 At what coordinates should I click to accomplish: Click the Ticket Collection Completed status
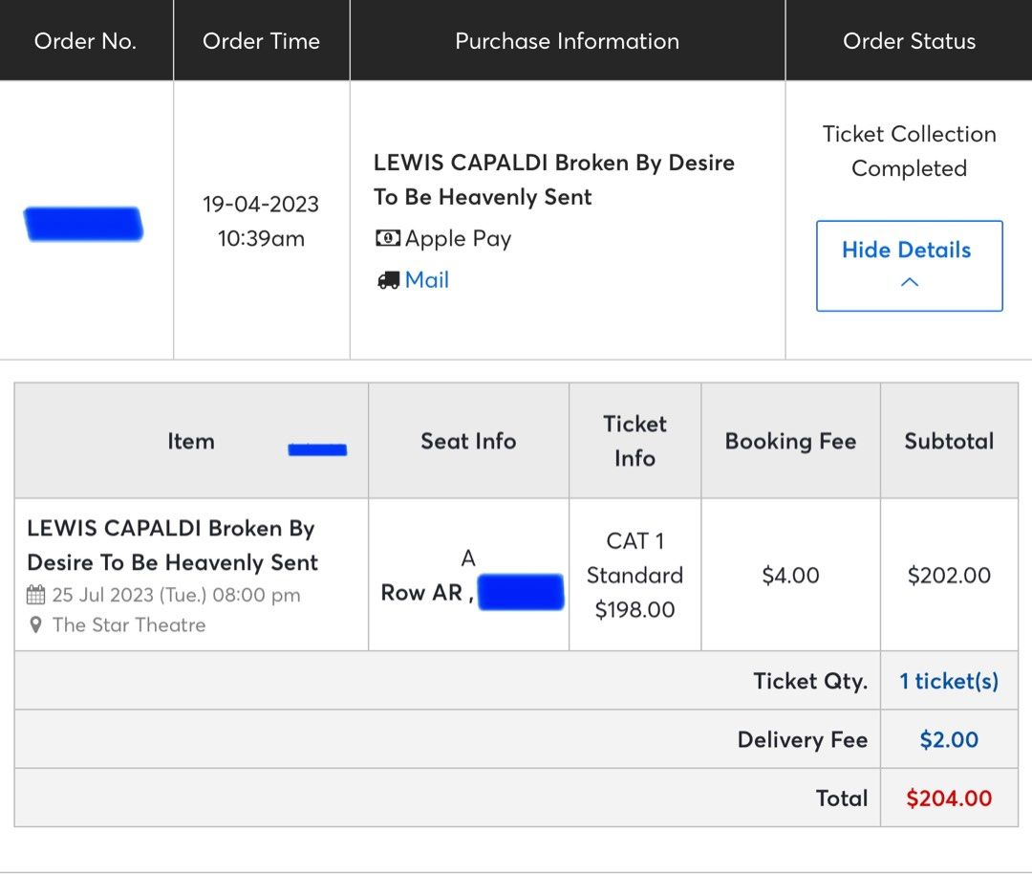(x=909, y=151)
